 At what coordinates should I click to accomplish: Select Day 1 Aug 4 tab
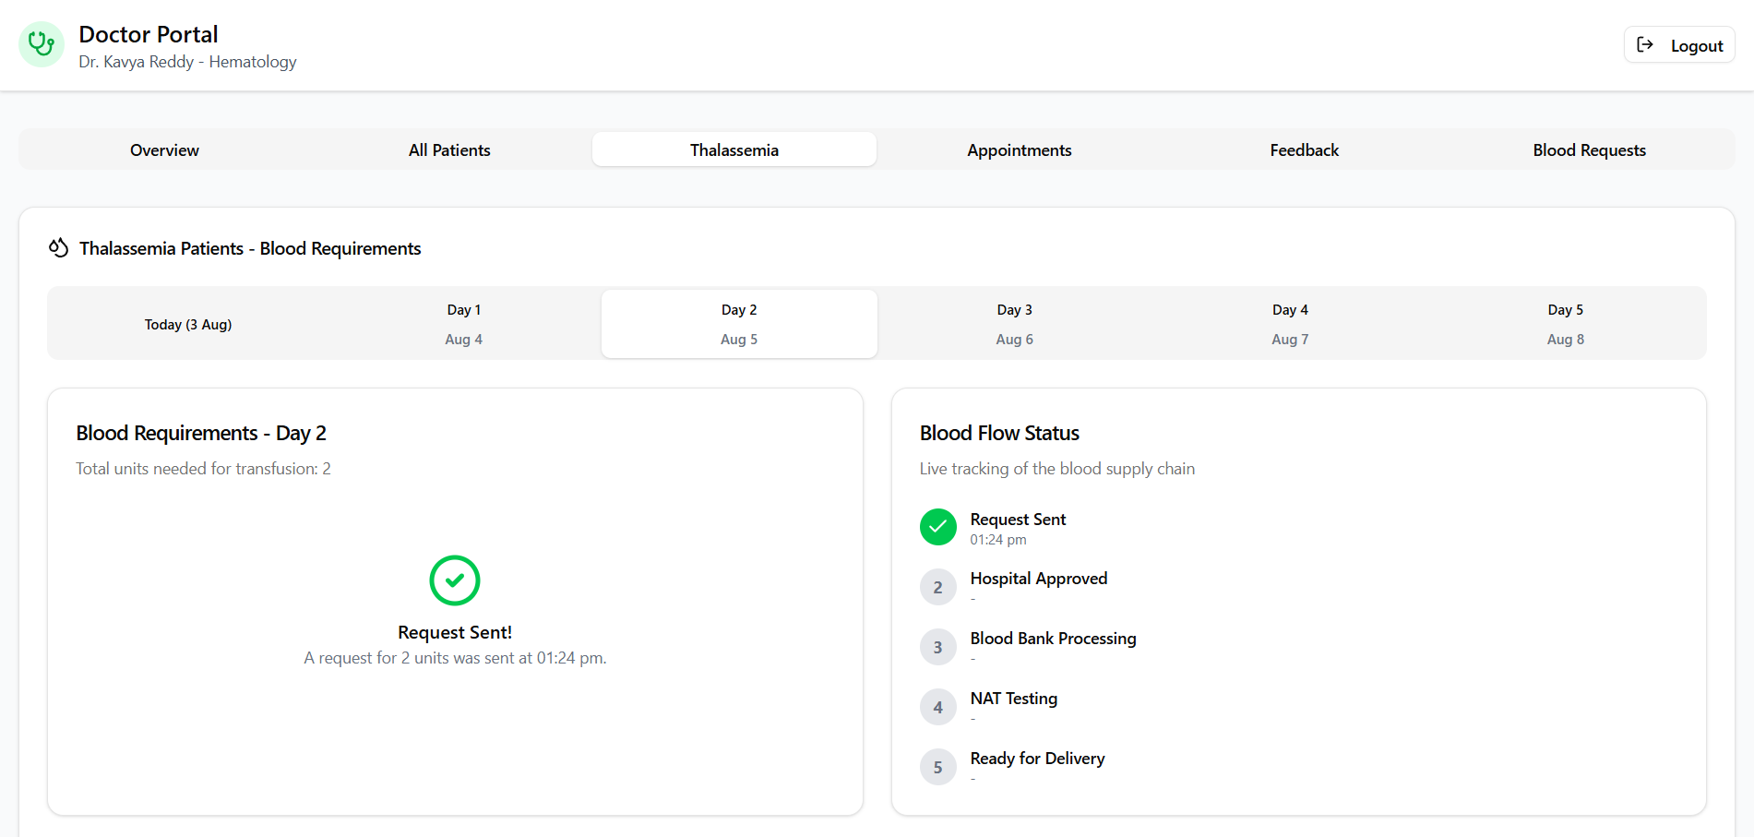click(463, 324)
